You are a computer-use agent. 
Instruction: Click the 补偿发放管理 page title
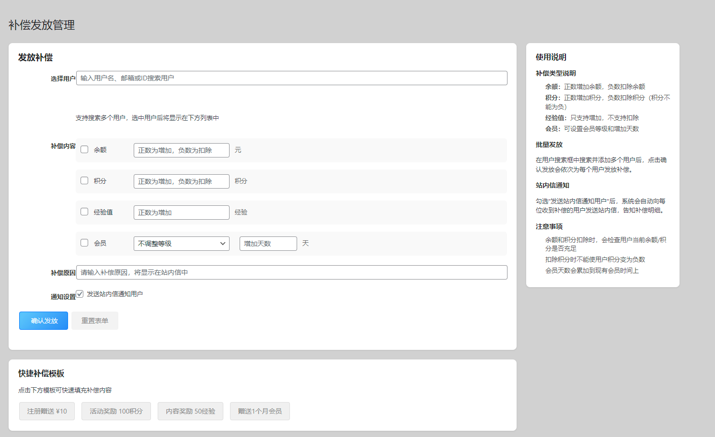pyautogui.click(x=42, y=25)
